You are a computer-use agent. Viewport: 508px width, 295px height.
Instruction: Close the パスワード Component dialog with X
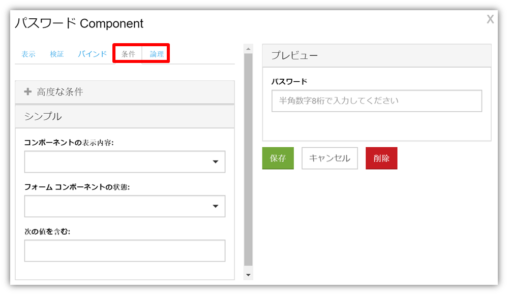click(x=490, y=19)
